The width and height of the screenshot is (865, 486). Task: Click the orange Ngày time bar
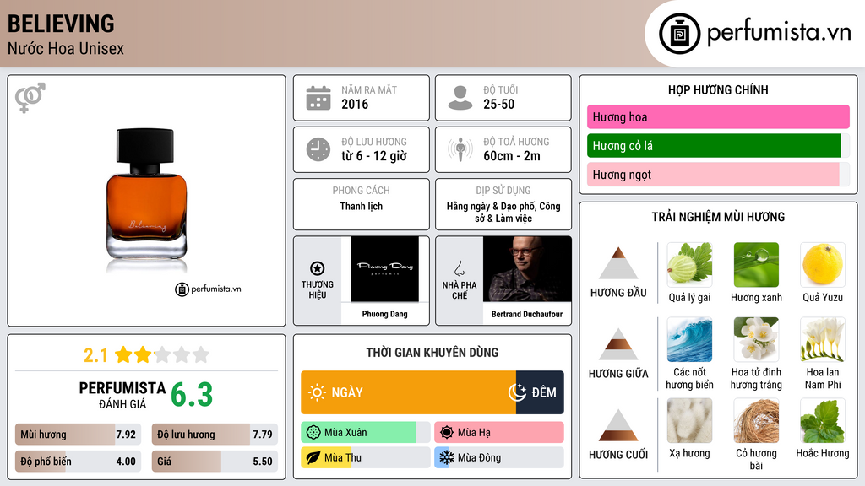(x=408, y=392)
